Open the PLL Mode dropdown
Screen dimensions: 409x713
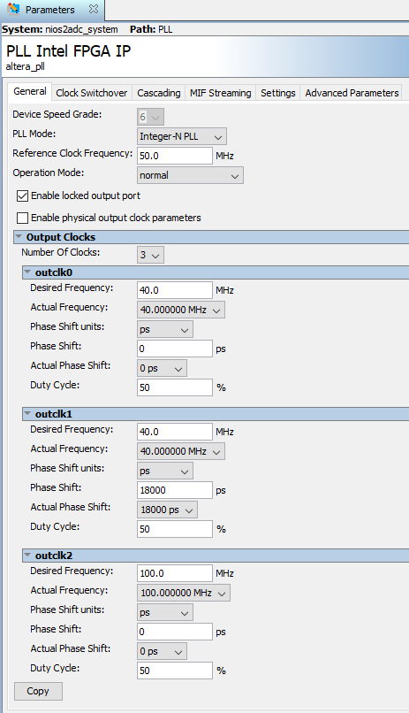(x=182, y=136)
